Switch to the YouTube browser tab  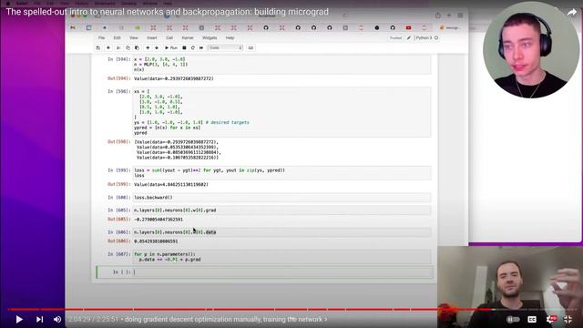pos(409,27)
